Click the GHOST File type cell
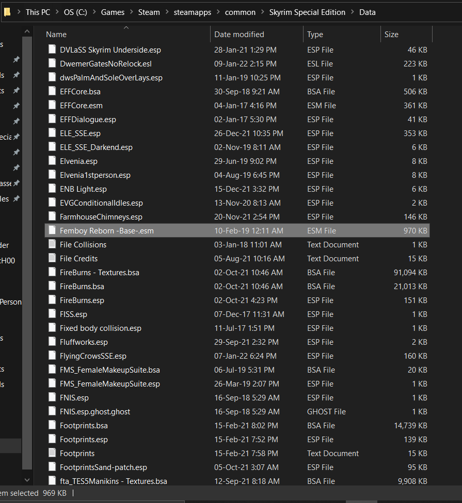Image resolution: width=462 pixels, height=503 pixels. (326, 412)
